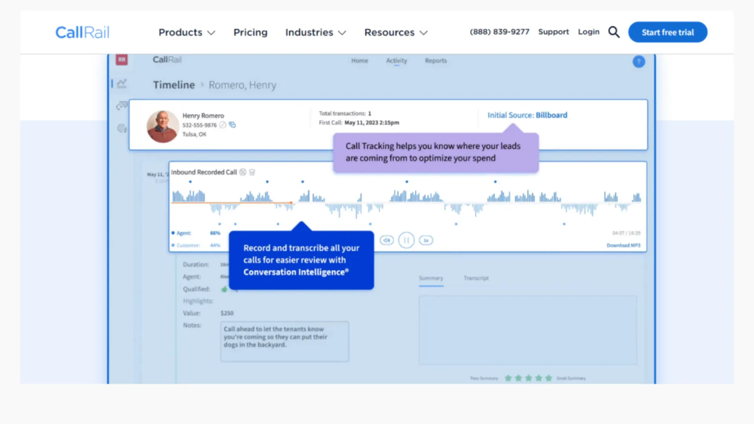This screenshot has width=754, height=424.
Task: Click the analytics chart sidebar icon
Action: 122,84
